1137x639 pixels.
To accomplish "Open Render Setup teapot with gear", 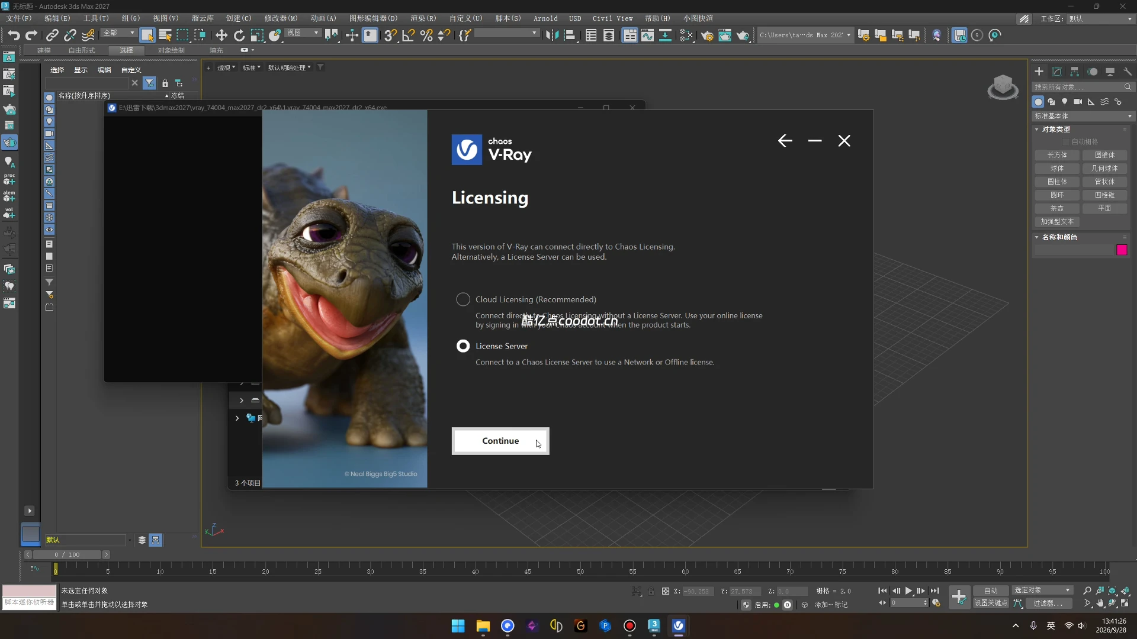I will tap(707, 35).
